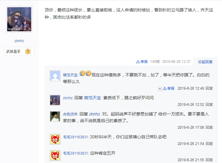Reply to the 21:55 comment
222x163 pixels.
209,160
